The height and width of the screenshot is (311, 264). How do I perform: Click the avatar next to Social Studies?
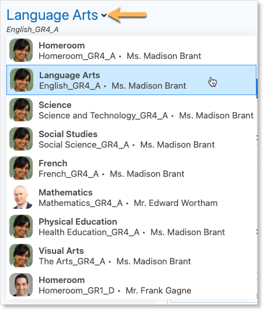coord(21,139)
